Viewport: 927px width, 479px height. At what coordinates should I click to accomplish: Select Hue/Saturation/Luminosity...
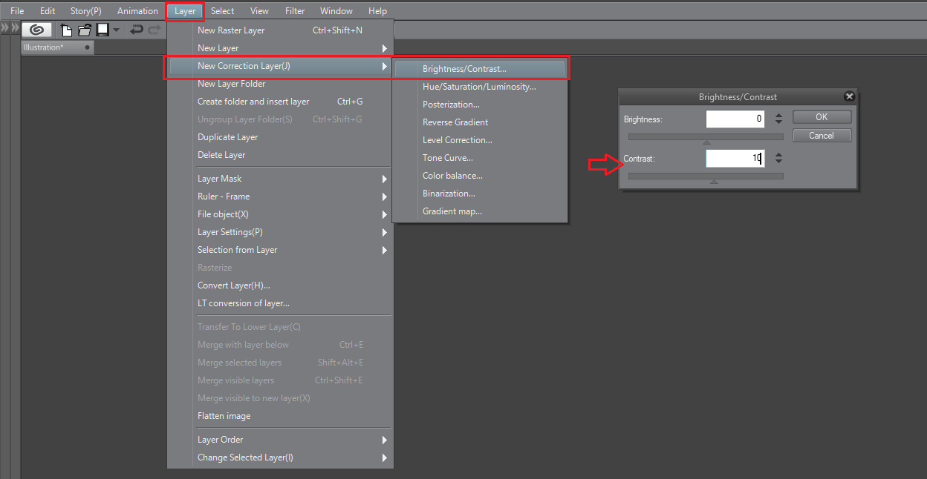[480, 87]
